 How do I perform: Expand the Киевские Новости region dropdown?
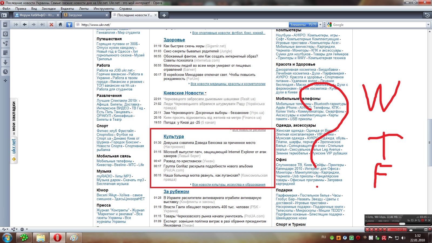pos(206,93)
